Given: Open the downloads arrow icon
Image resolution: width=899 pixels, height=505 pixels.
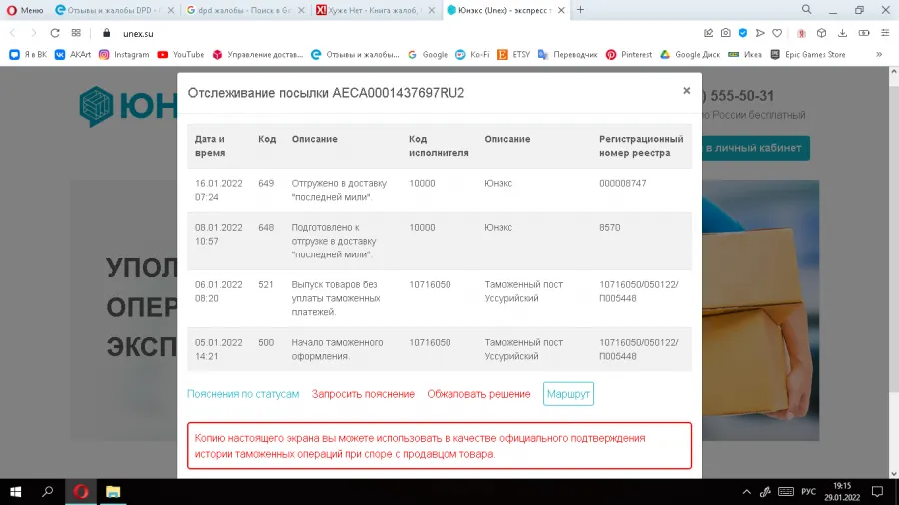Looking at the screenshot, I should point(842,33).
